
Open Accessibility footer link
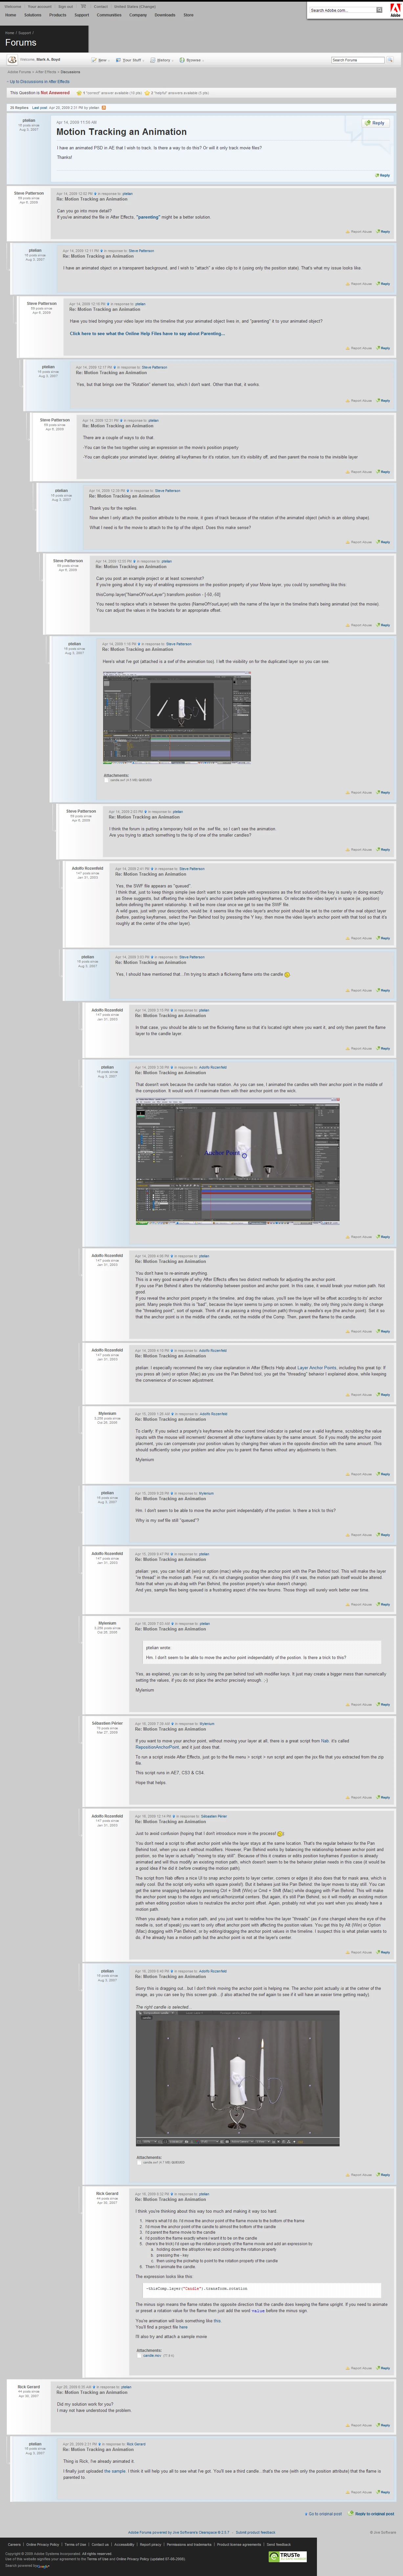[124, 2544]
